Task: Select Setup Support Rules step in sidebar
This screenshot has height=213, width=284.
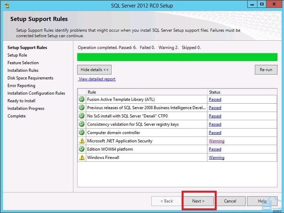Action: (x=27, y=48)
